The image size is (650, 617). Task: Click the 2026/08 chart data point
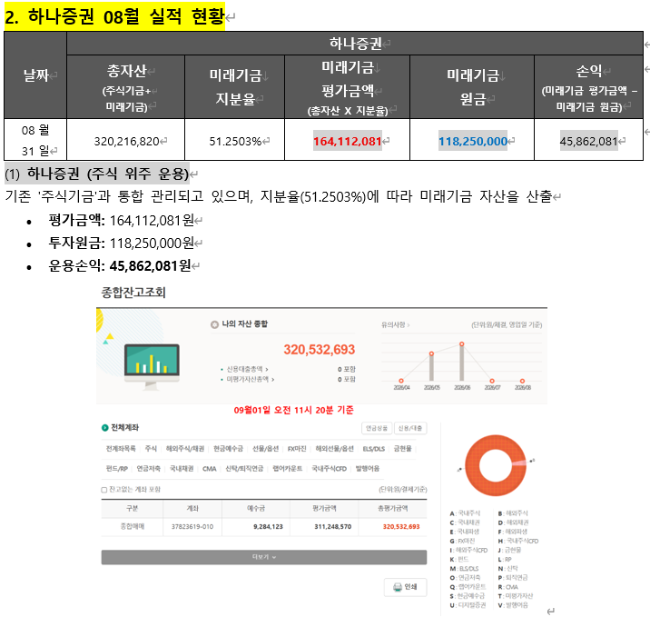522,381
